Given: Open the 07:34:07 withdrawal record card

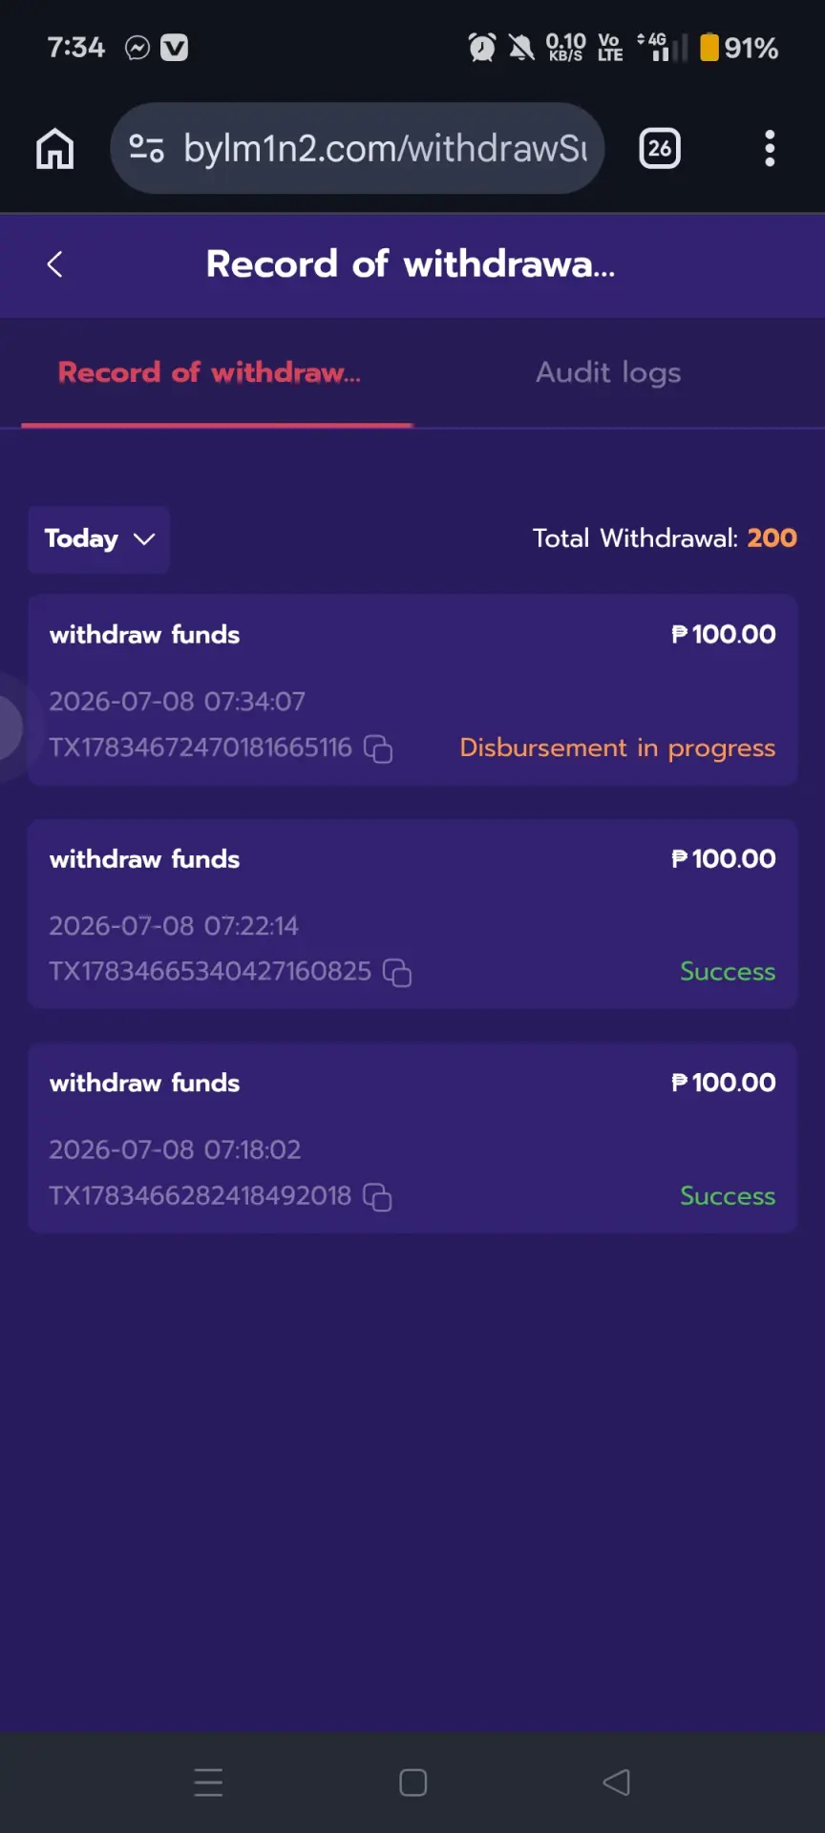Looking at the screenshot, I should pyautogui.click(x=412, y=690).
